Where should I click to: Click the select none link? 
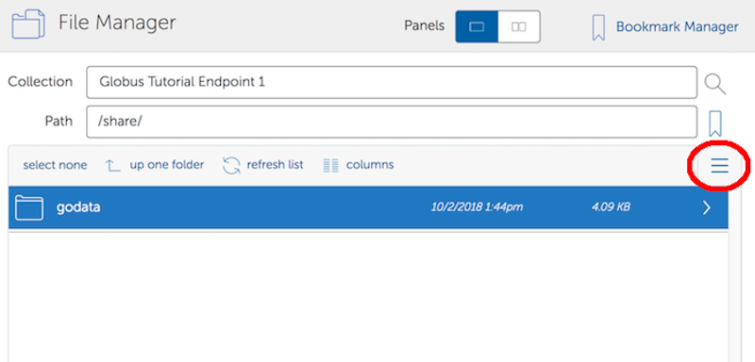55,165
